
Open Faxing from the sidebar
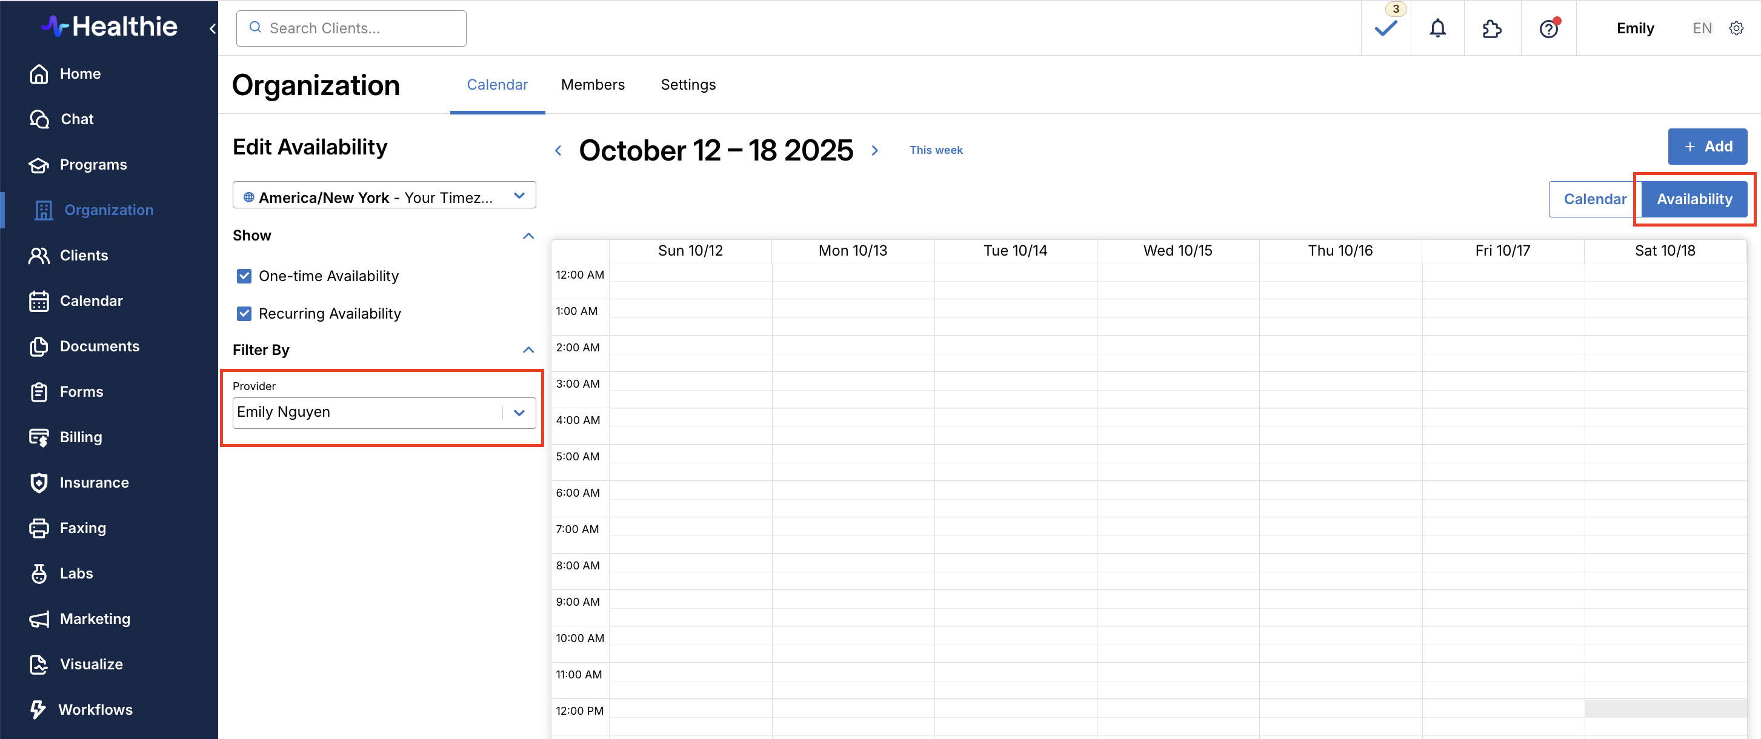83,528
